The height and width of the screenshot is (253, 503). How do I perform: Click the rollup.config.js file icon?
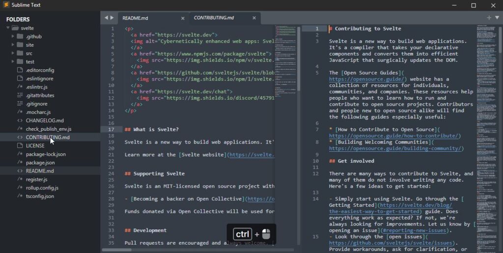coord(20,188)
